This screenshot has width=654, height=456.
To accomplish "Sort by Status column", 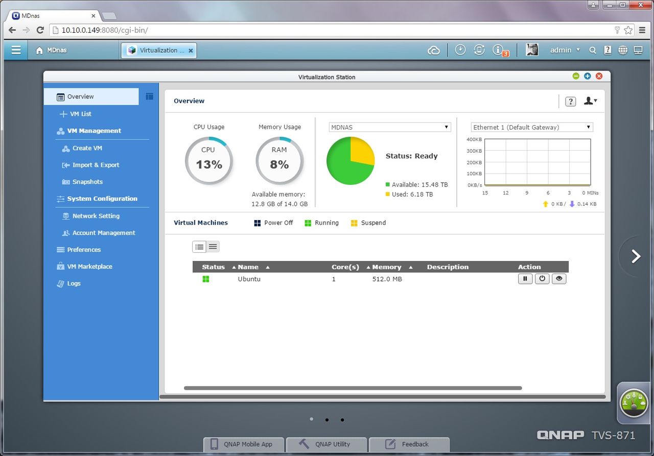I will tap(213, 267).
